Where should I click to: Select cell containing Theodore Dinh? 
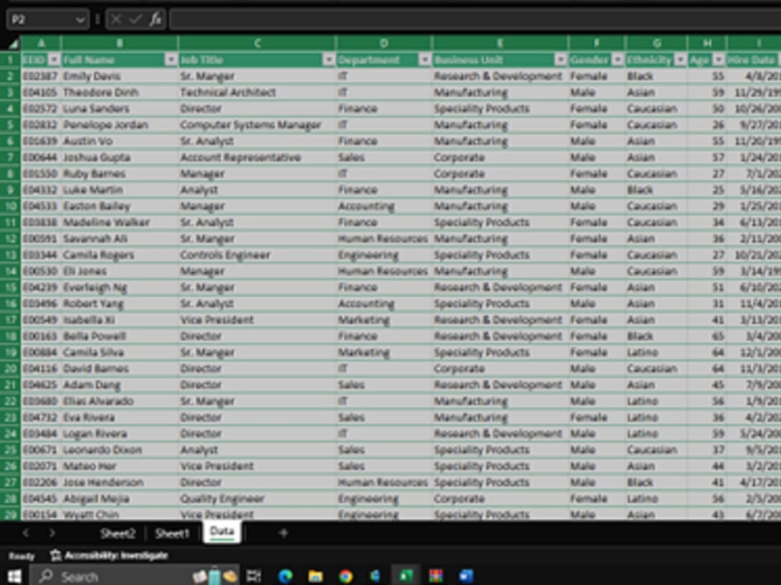tap(119, 93)
